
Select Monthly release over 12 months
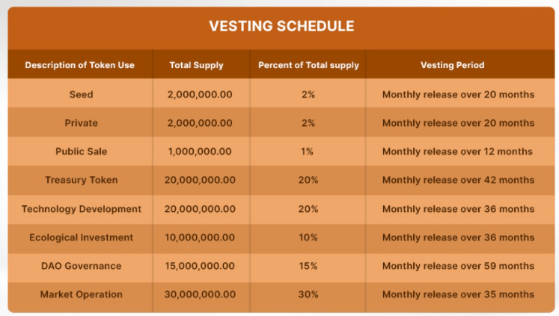[457, 151]
